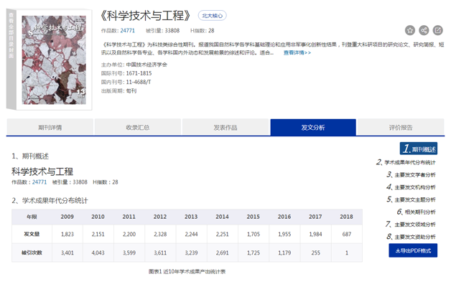Jump to 3. 主要发文学者分析
Screen dimensions: 451x292
click(411, 175)
